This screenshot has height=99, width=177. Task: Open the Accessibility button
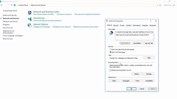click(x=149, y=81)
